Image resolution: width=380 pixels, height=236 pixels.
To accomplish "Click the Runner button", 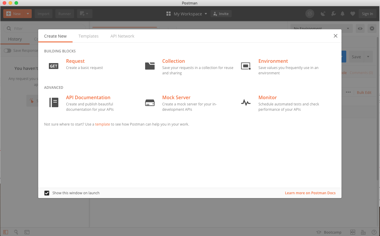I will [65, 14].
